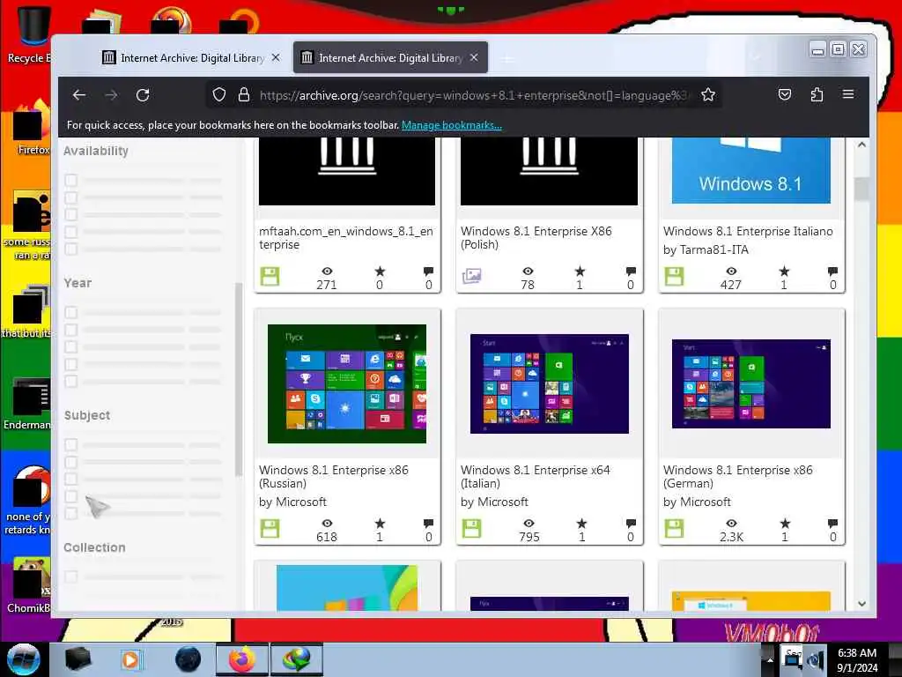Tick the first Year filter checkbox

click(70, 313)
